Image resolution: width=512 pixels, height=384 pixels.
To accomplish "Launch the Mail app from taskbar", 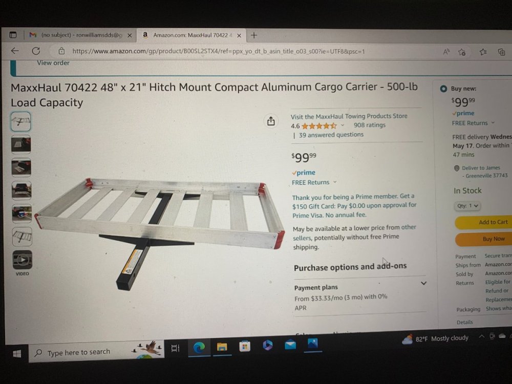I will click(290, 345).
